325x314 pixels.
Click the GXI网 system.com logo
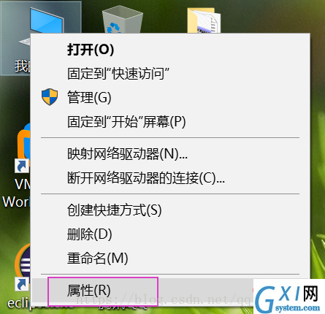289,296
